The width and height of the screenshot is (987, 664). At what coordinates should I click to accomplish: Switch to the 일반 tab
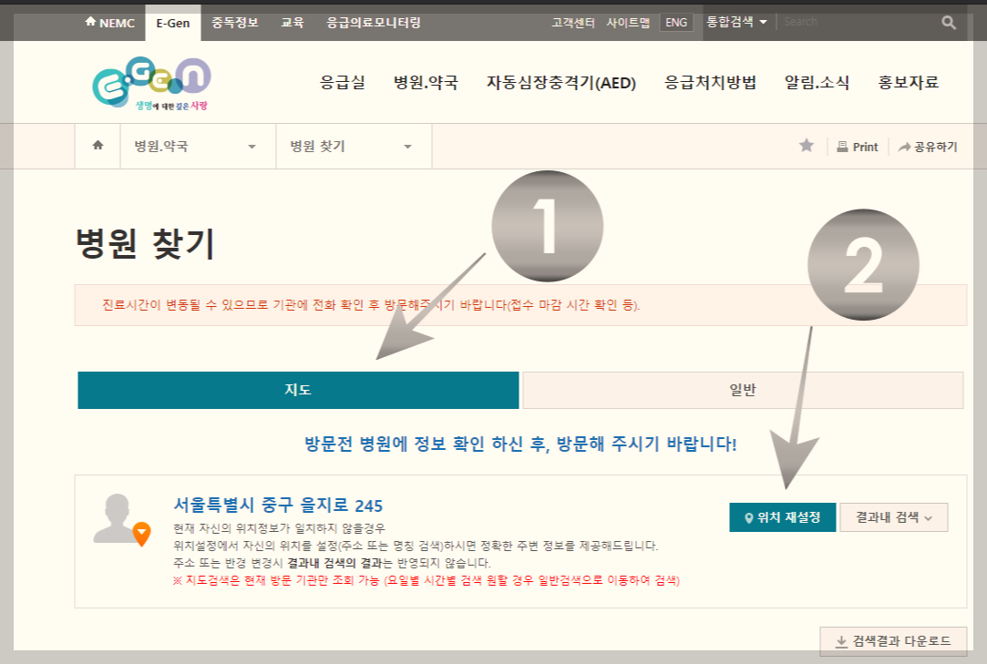(x=743, y=390)
